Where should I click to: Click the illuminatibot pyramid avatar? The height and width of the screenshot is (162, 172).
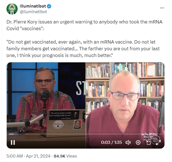(x=12, y=9)
